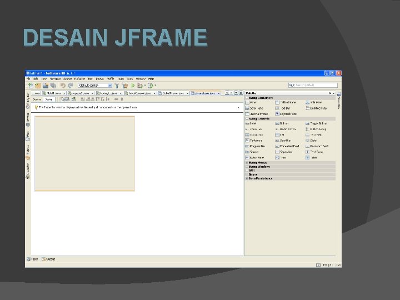This screenshot has width=400, height=300.
Task: Open the Refactor menu
Action: point(79,79)
